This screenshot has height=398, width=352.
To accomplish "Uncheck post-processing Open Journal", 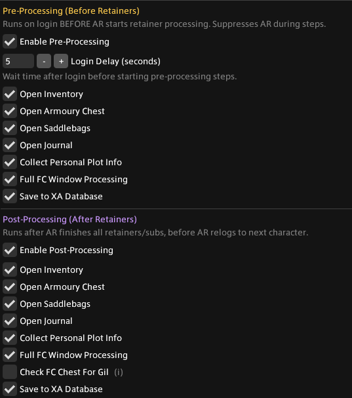I will [10, 321].
